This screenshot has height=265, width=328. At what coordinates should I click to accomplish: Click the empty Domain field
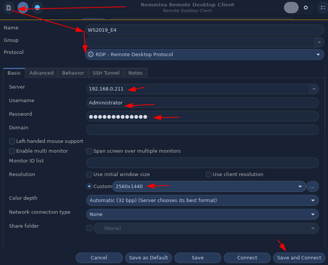click(x=202, y=130)
